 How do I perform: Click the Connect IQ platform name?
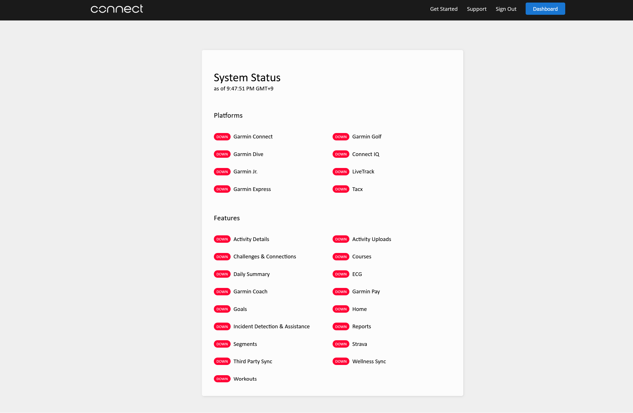click(x=366, y=154)
